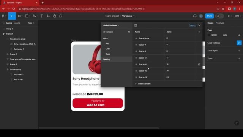Select the Spacing variable group
243x137 pixels.
(x=117, y=59)
